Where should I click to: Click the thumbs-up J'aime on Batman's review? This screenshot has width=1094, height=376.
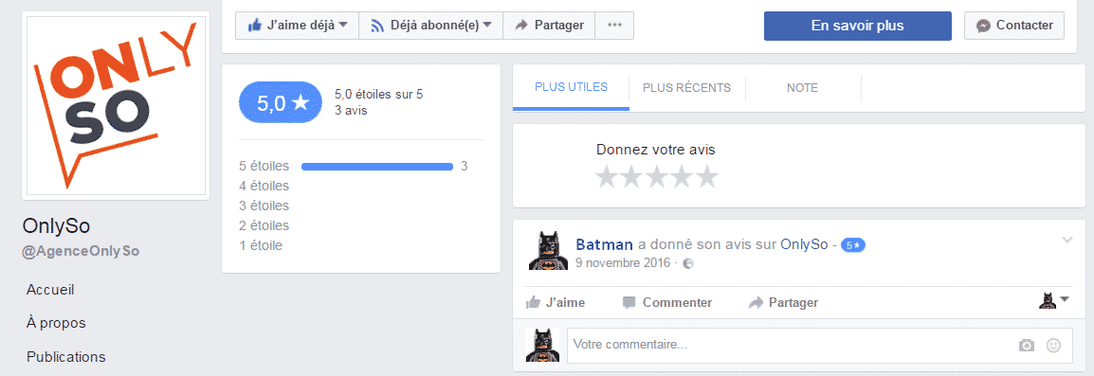point(556,303)
